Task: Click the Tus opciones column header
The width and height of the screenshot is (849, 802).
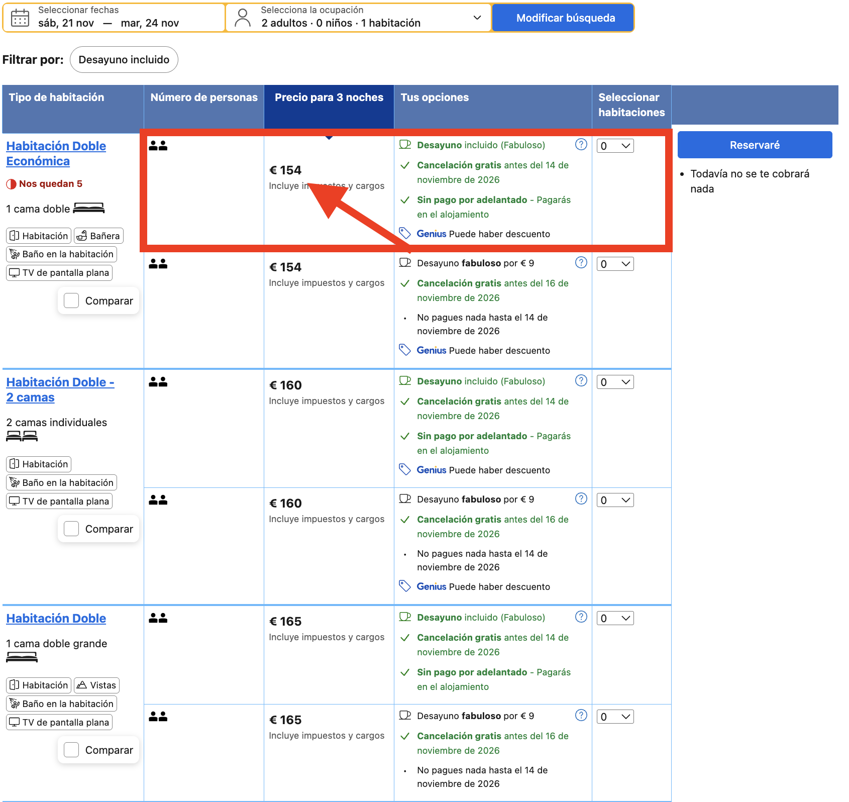Action: point(493,107)
